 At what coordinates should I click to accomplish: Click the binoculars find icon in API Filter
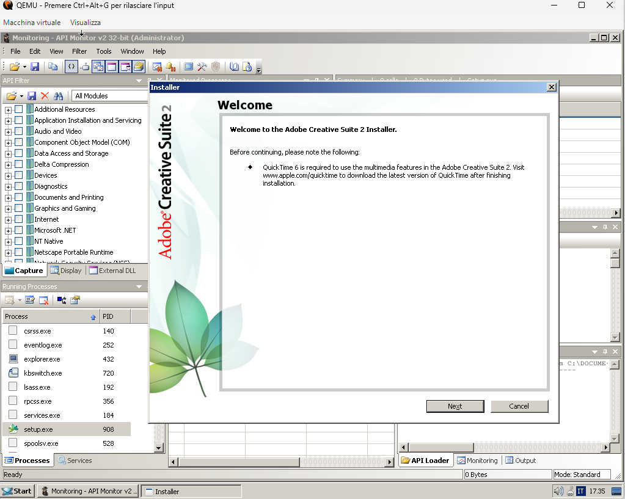coord(59,96)
